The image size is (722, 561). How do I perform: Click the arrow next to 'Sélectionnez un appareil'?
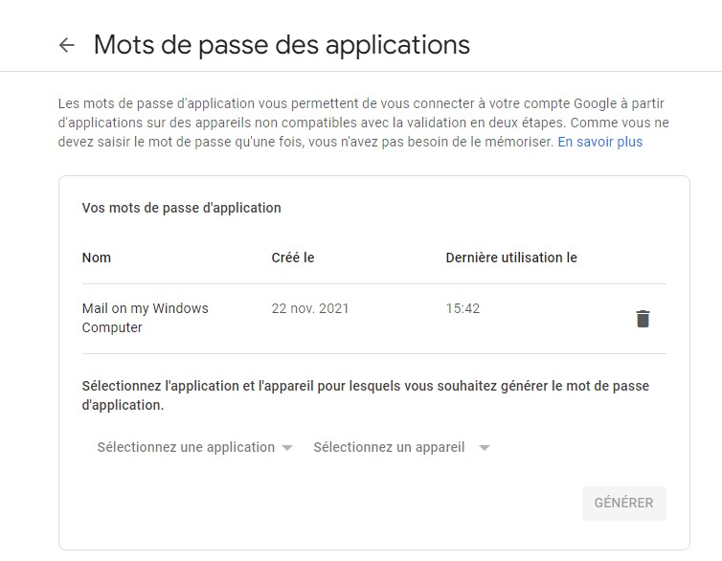click(485, 448)
